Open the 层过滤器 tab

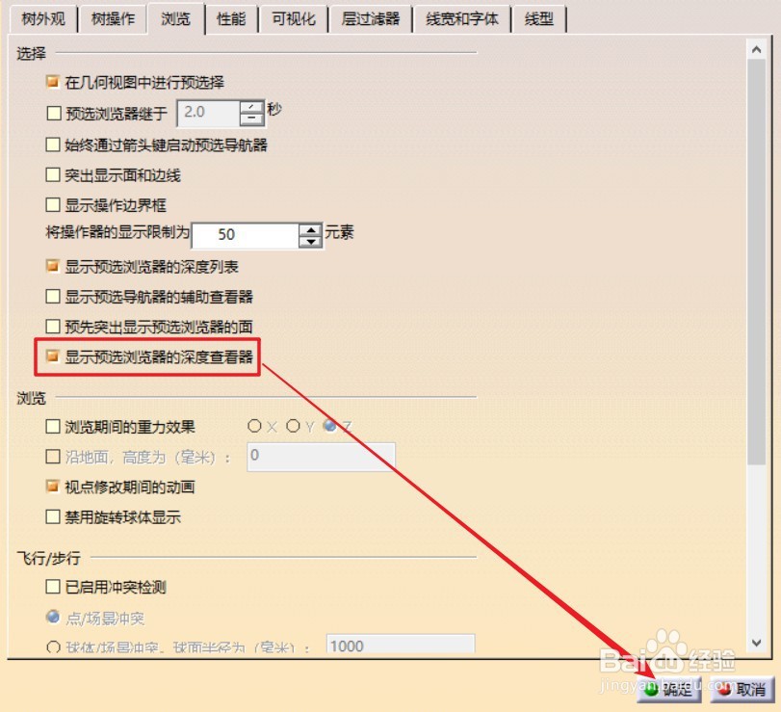[371, 19]
